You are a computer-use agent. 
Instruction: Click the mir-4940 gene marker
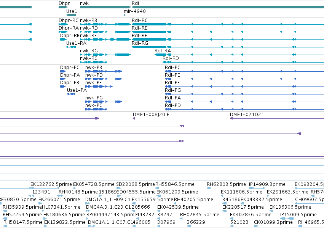[124, 15]
